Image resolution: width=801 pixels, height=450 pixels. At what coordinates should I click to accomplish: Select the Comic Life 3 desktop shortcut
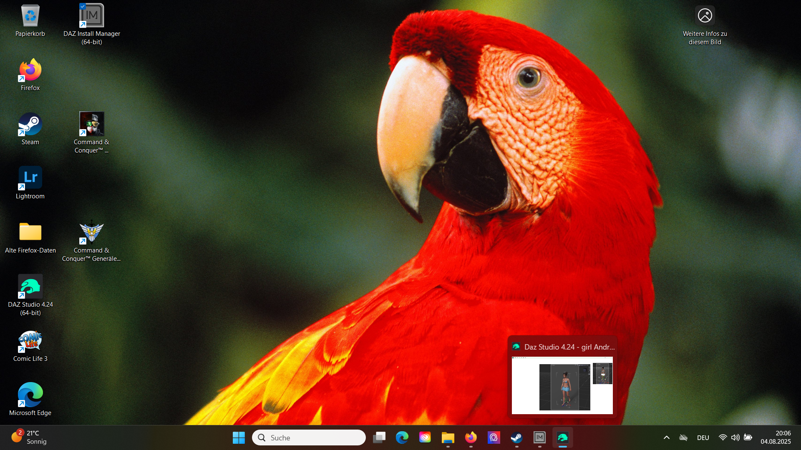[30, 346]
